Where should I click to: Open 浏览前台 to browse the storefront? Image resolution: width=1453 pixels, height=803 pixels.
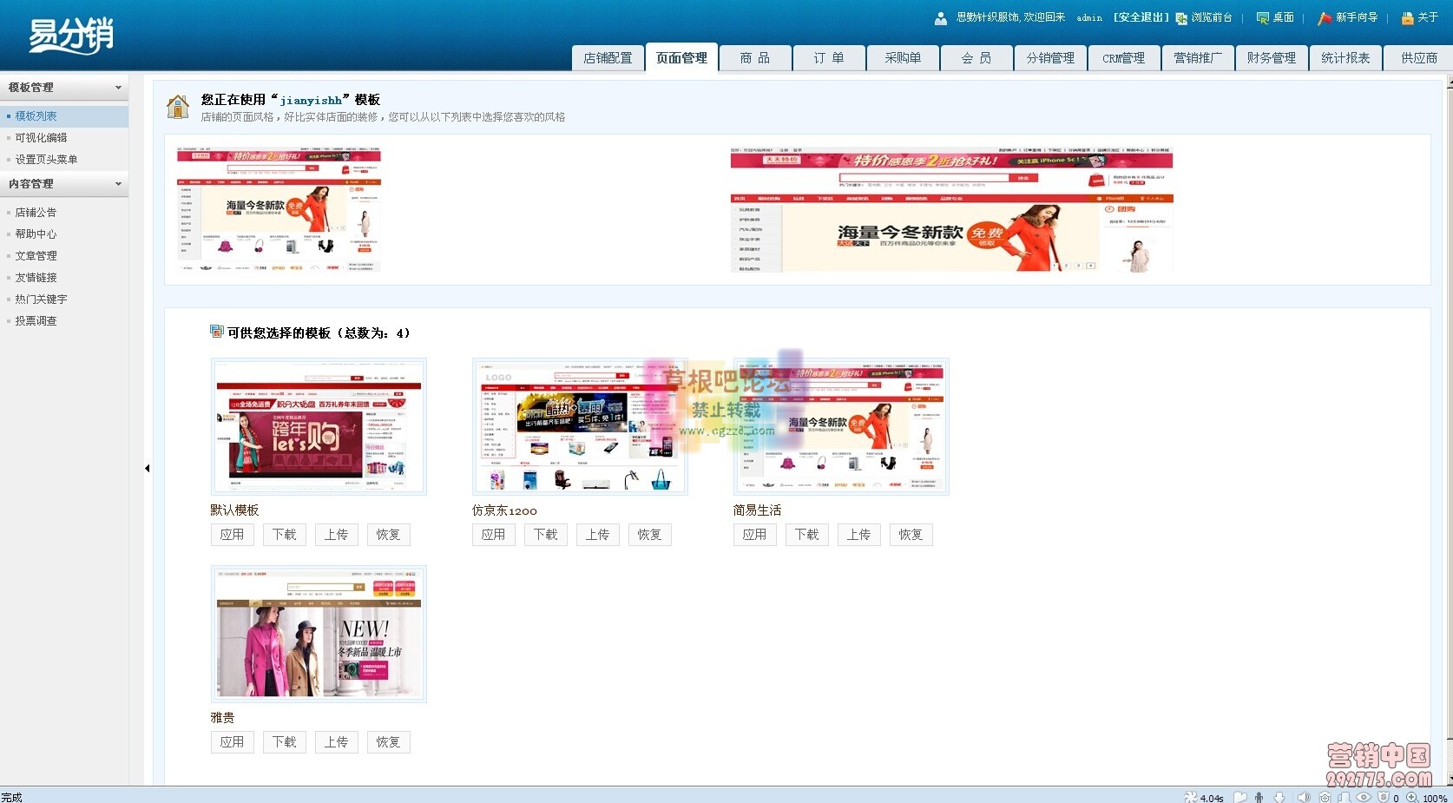(1206, 17)
